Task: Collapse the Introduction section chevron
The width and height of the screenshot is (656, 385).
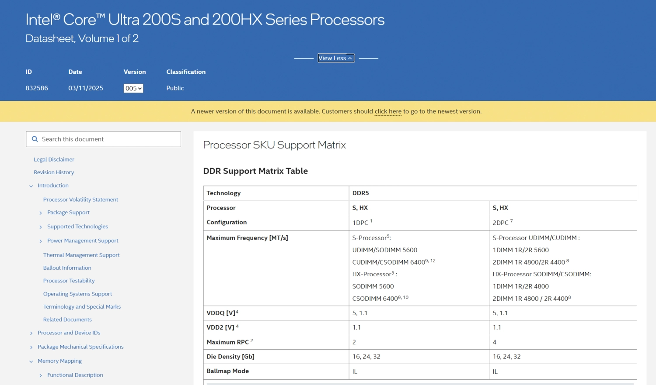Action: click(31, 186)
